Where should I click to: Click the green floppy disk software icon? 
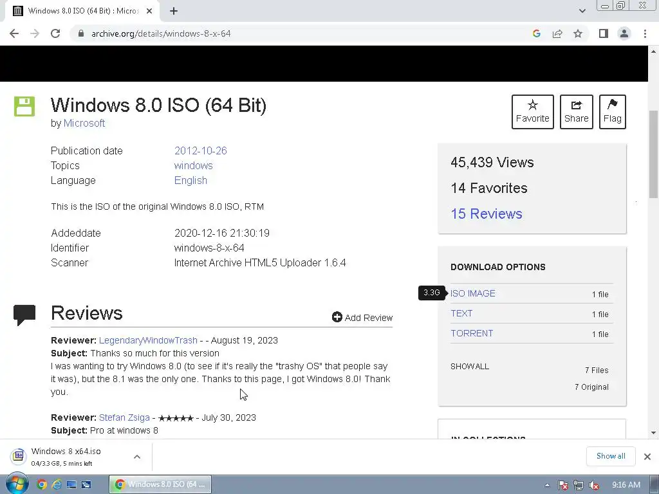tap(24, 106)
